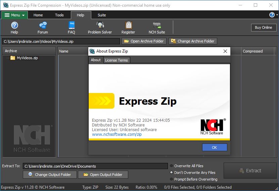Click Open Output Folder button

(x=103, y=175)
